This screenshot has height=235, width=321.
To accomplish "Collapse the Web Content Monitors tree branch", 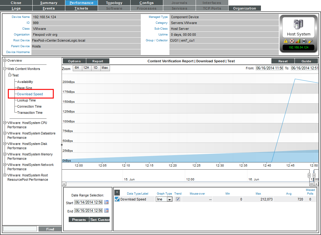I will coord(5,69).
